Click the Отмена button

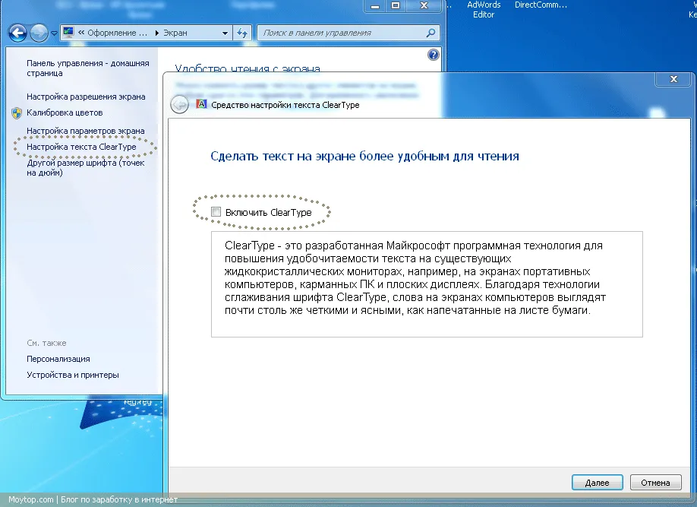click(x=655, y=483)
